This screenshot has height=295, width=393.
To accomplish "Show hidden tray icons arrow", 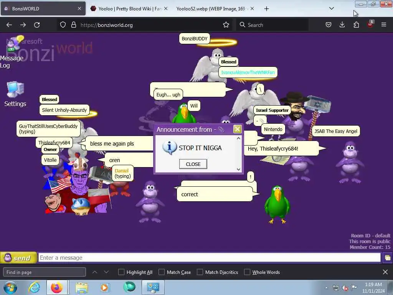I will click(326, 288).
